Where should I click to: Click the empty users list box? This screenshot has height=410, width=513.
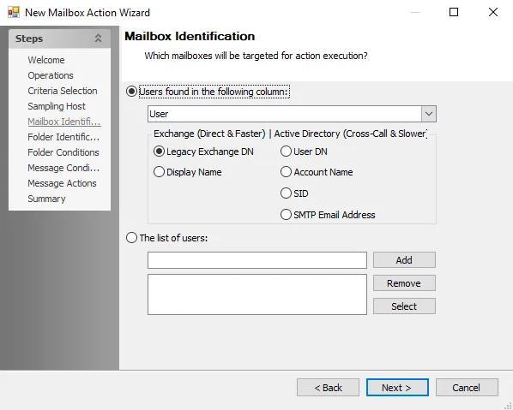pos(257,294)
